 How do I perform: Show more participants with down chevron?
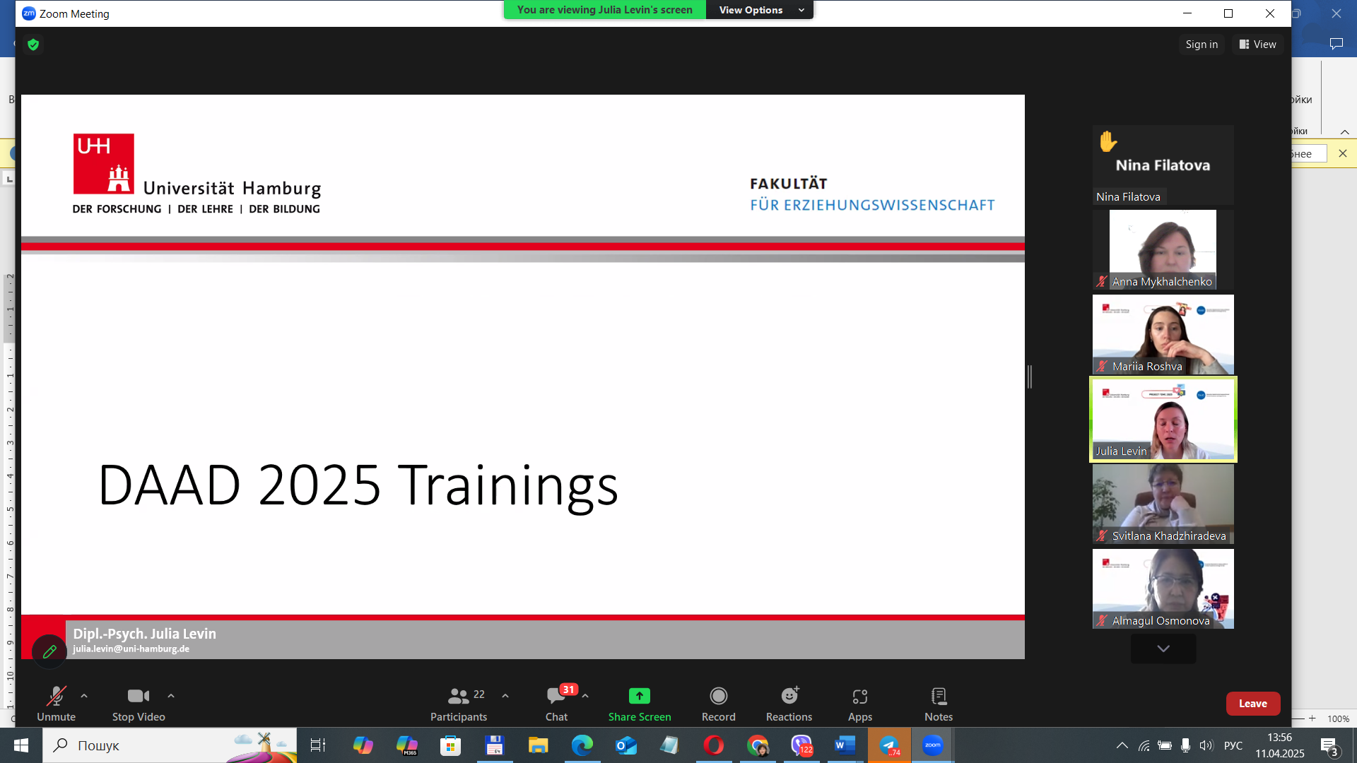[1163, 649]
